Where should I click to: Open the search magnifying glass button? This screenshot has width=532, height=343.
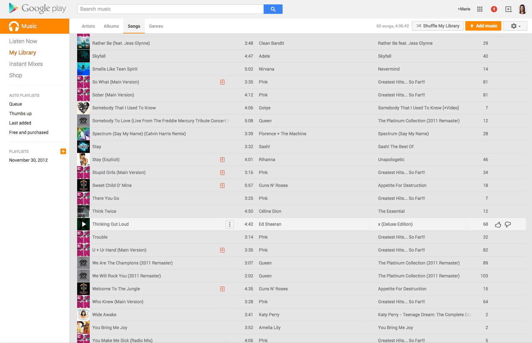pos(272,9)
